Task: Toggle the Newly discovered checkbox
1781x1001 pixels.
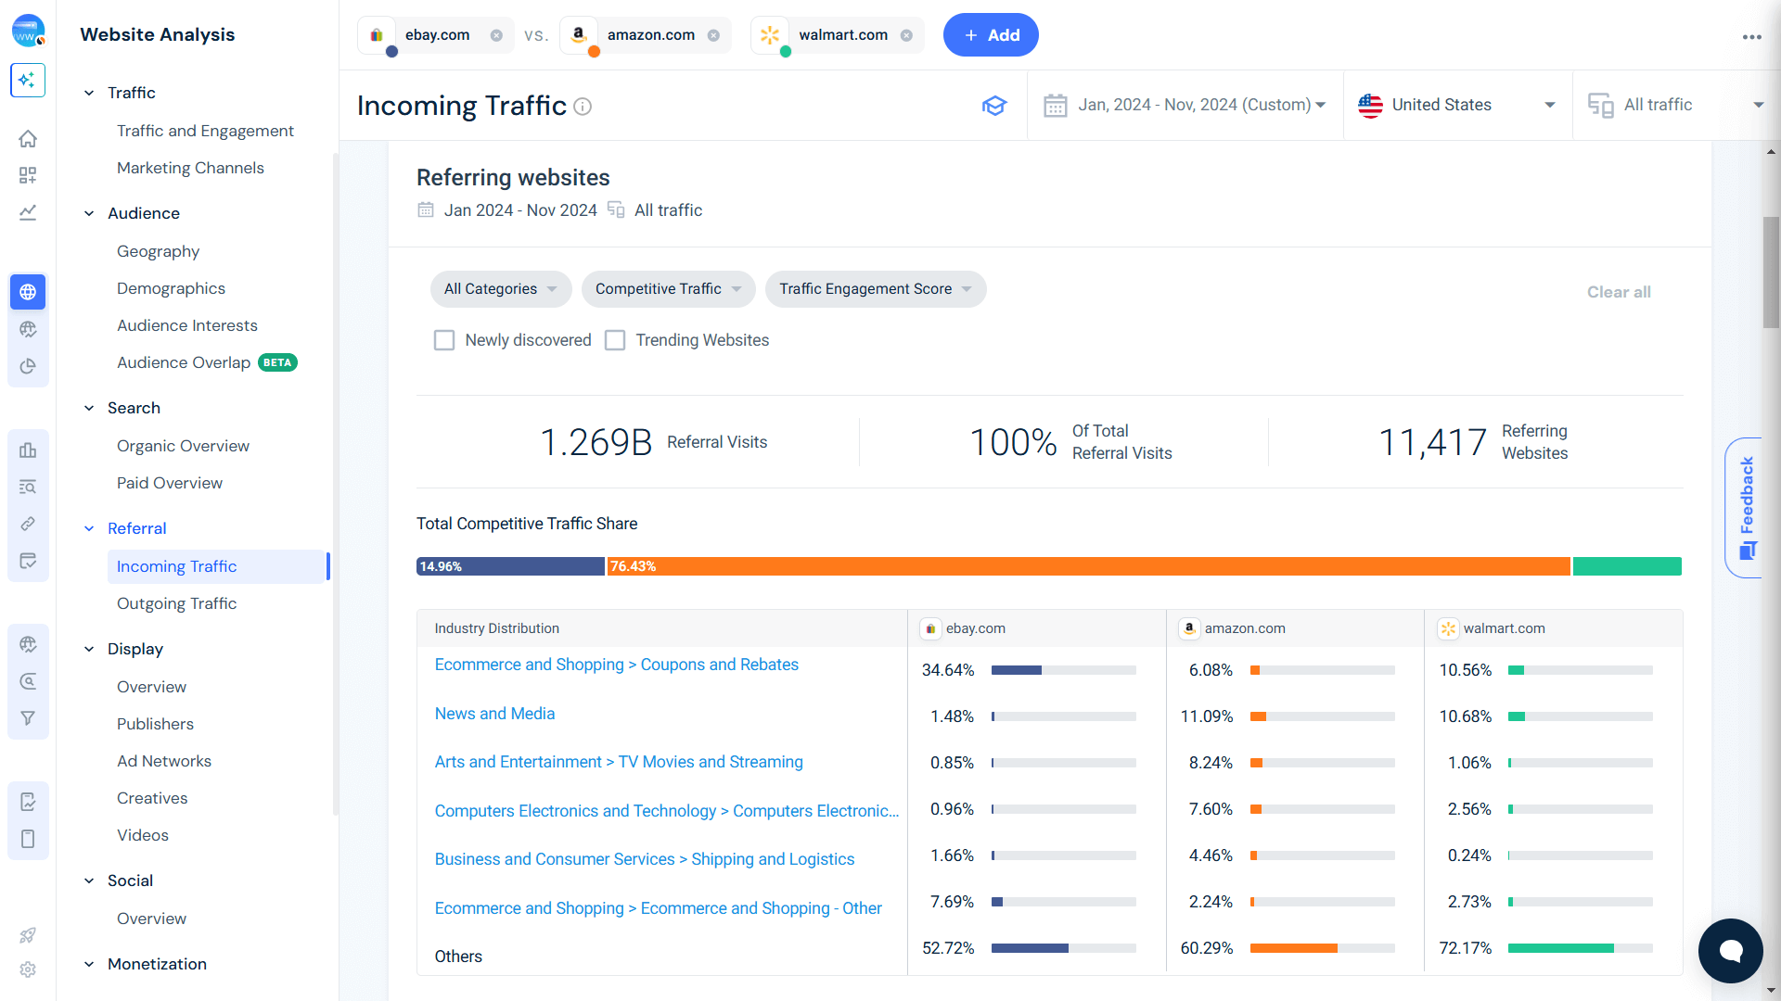Action: [x=444, y=340]
